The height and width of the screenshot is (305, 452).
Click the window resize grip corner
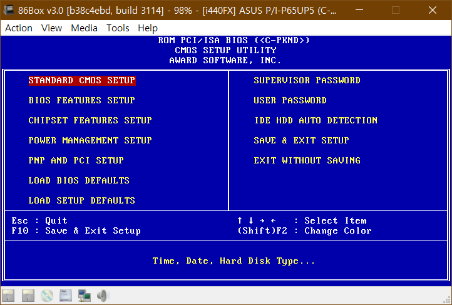click(448, 301)
